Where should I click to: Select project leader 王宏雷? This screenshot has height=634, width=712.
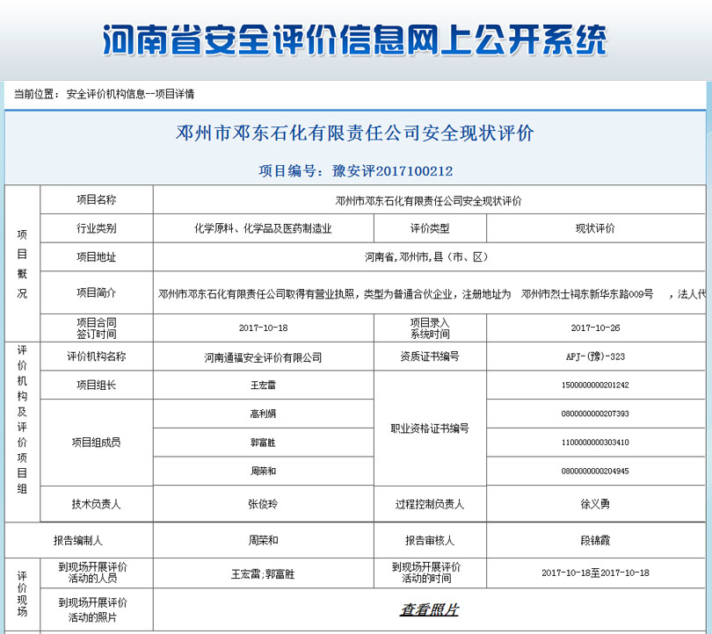(264, 385)
